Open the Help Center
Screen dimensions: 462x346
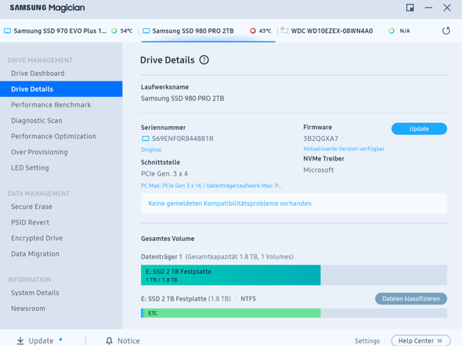pos(420,341)
